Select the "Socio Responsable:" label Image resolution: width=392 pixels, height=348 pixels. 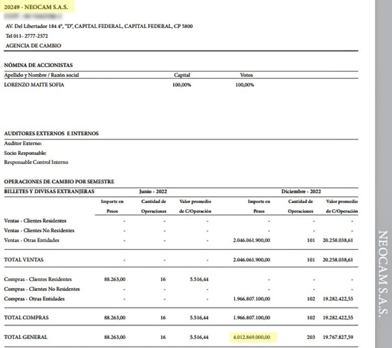click(25, 153)
